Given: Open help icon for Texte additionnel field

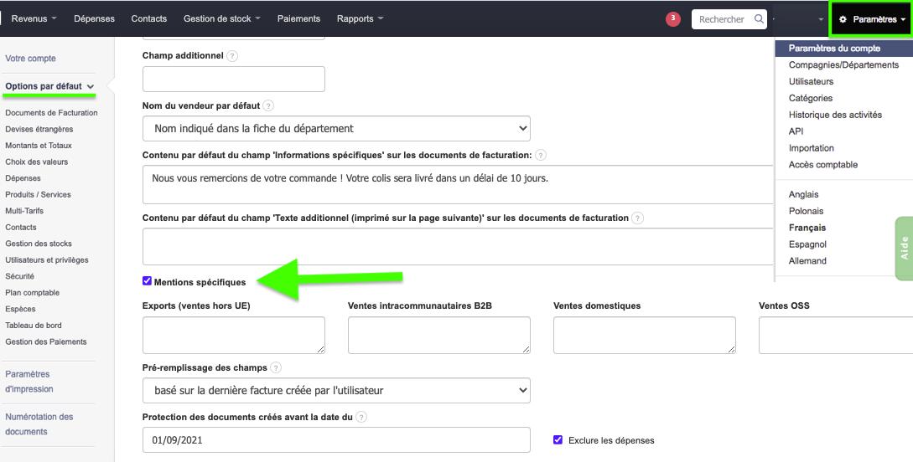Looking at the screenshot, I should tap(637, 218).
